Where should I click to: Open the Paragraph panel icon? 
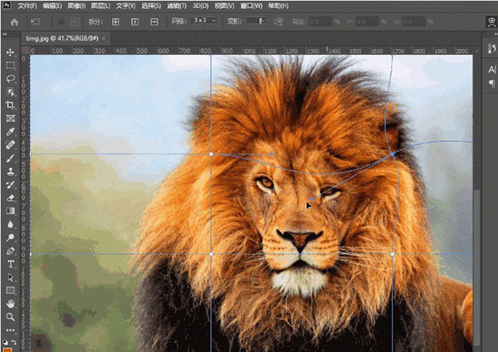[491, 84]
